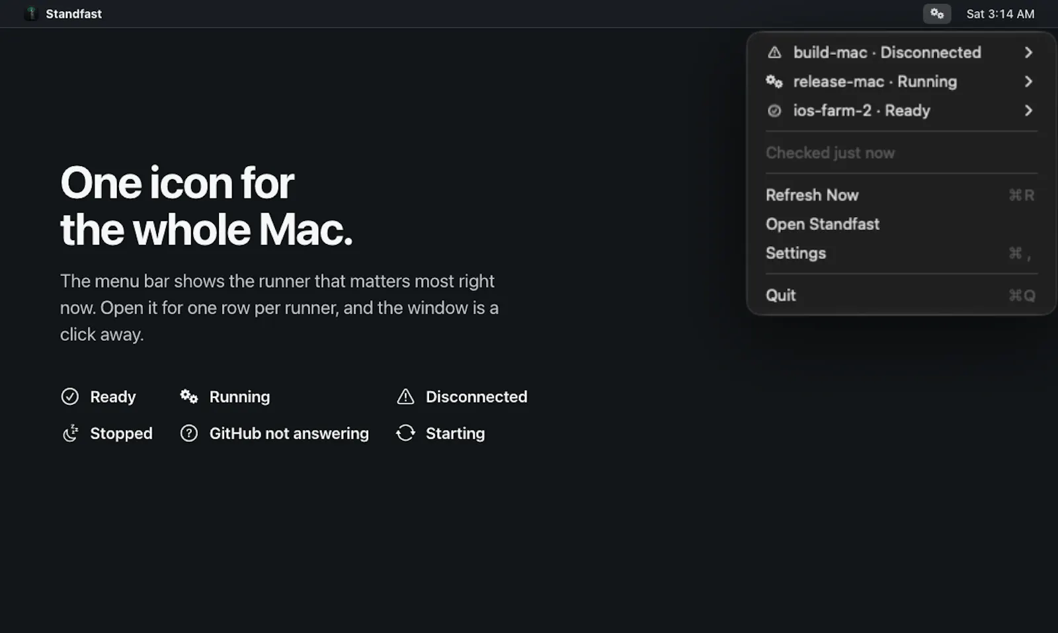
Task: Click the GitHub not answering question icon
Action: 189,433
